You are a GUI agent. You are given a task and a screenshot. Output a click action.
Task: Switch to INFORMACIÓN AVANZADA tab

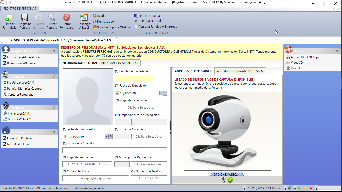click(x=119, y=63)
